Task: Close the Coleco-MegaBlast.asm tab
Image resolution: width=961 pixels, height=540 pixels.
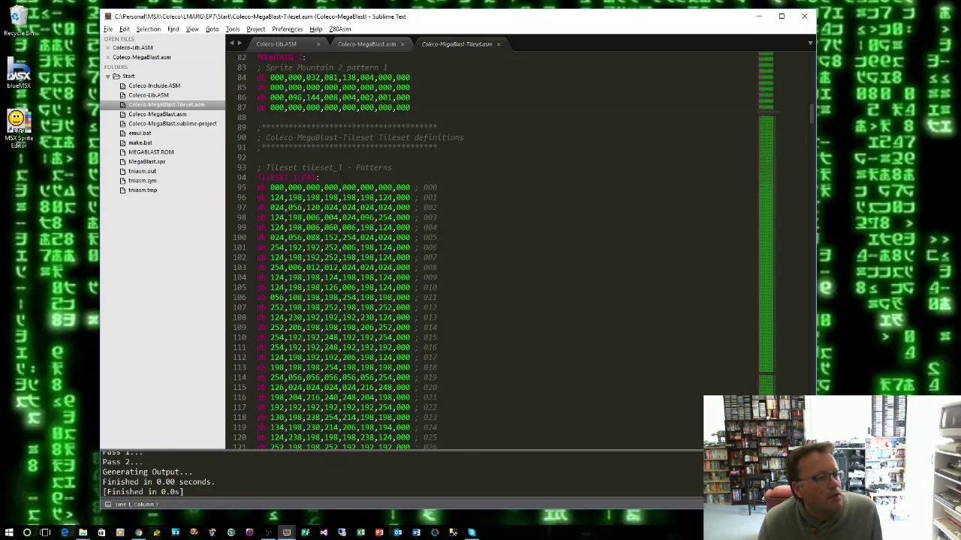Action: (x=402, y=44)
